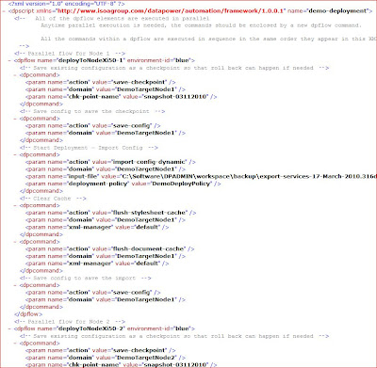This screenshot has height=368, width=377.
Task: Click the 'Parallel flow for Node 1' comment
Action: coord(69,54)
